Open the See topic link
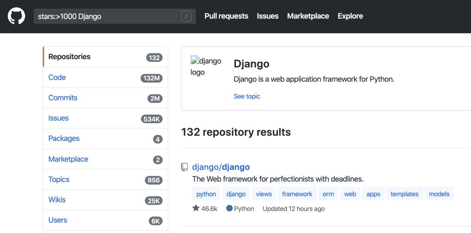 pos(247,96)
